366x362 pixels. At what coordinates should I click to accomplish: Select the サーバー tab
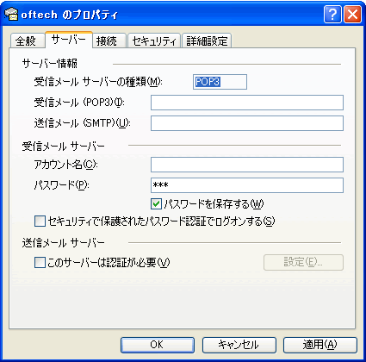[69, 40]
